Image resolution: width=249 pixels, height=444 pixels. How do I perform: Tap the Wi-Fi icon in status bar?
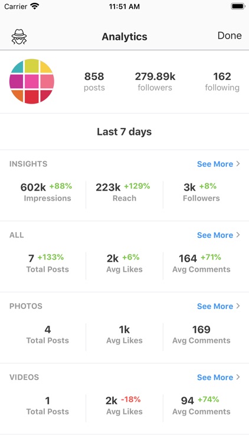click(x=35, y=7)
